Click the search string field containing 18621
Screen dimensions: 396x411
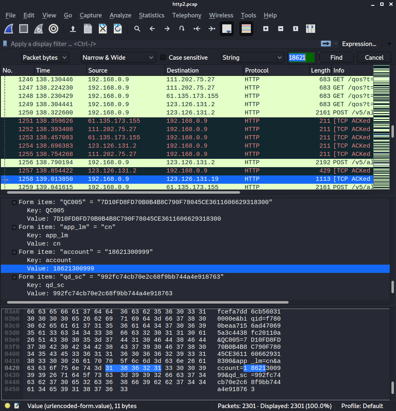[301, 57]
